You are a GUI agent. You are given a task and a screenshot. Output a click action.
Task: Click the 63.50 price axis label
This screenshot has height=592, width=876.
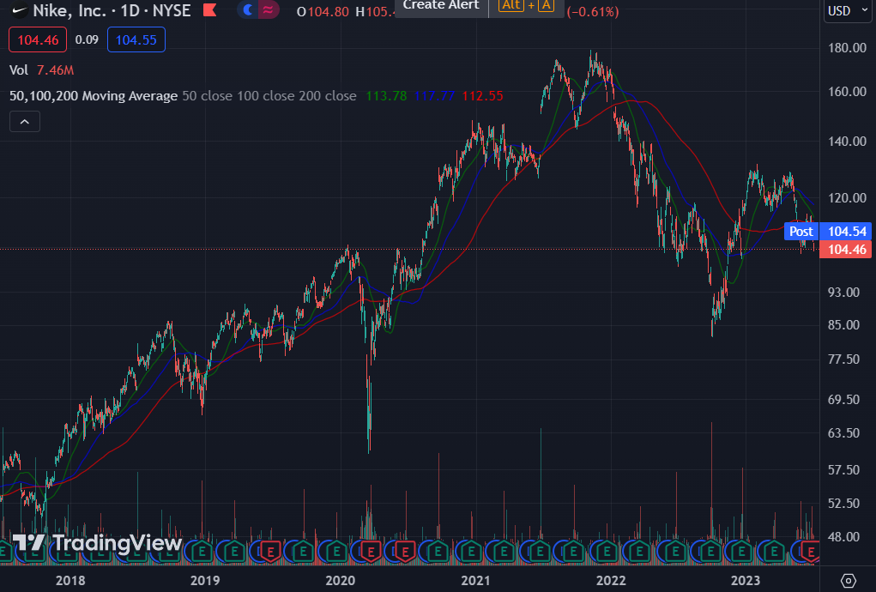tap(843, 432)
